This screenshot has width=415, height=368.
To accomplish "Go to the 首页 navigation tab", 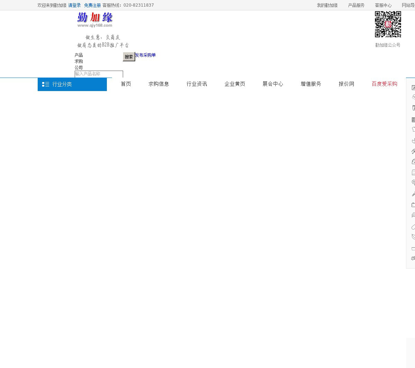I will (126, 84).
